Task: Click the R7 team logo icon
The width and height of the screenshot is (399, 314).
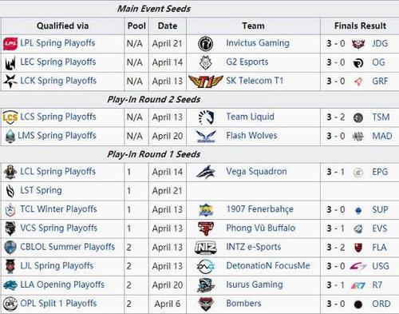Action: coord(358,285)
